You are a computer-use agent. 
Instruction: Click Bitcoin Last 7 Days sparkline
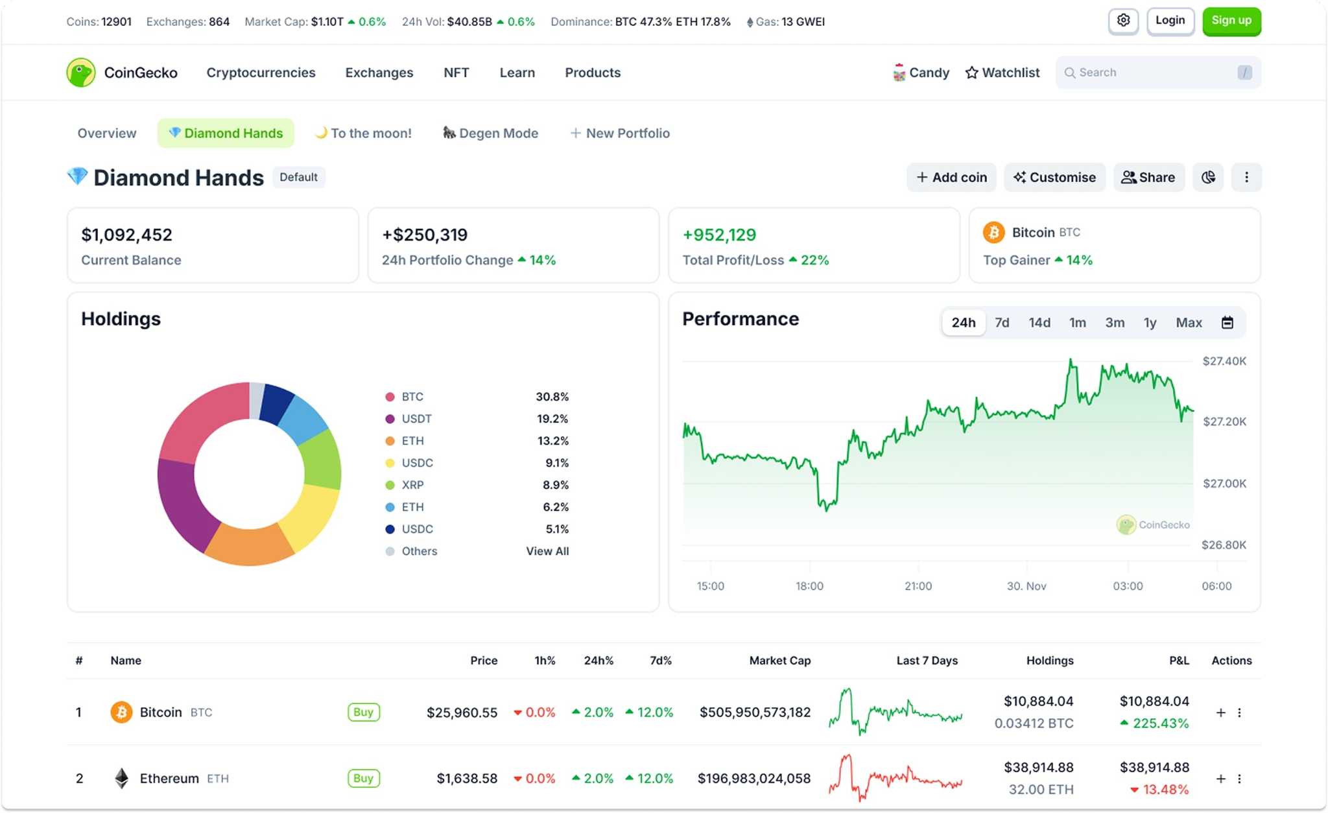tap(895, 712)
